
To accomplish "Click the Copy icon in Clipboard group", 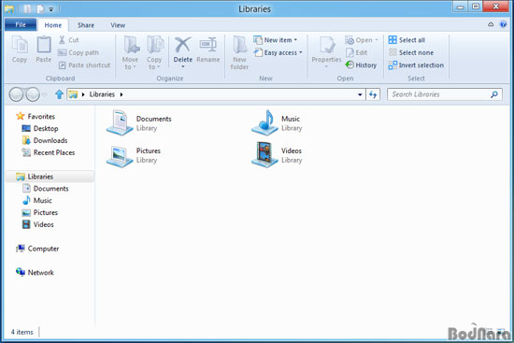I will [20, 45].
